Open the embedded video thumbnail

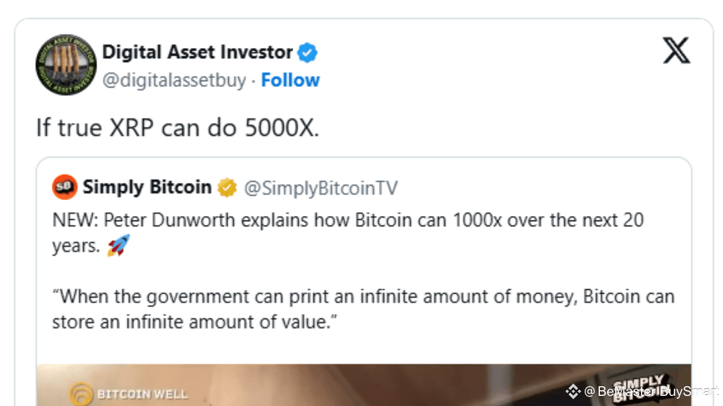tap(361, 385)
